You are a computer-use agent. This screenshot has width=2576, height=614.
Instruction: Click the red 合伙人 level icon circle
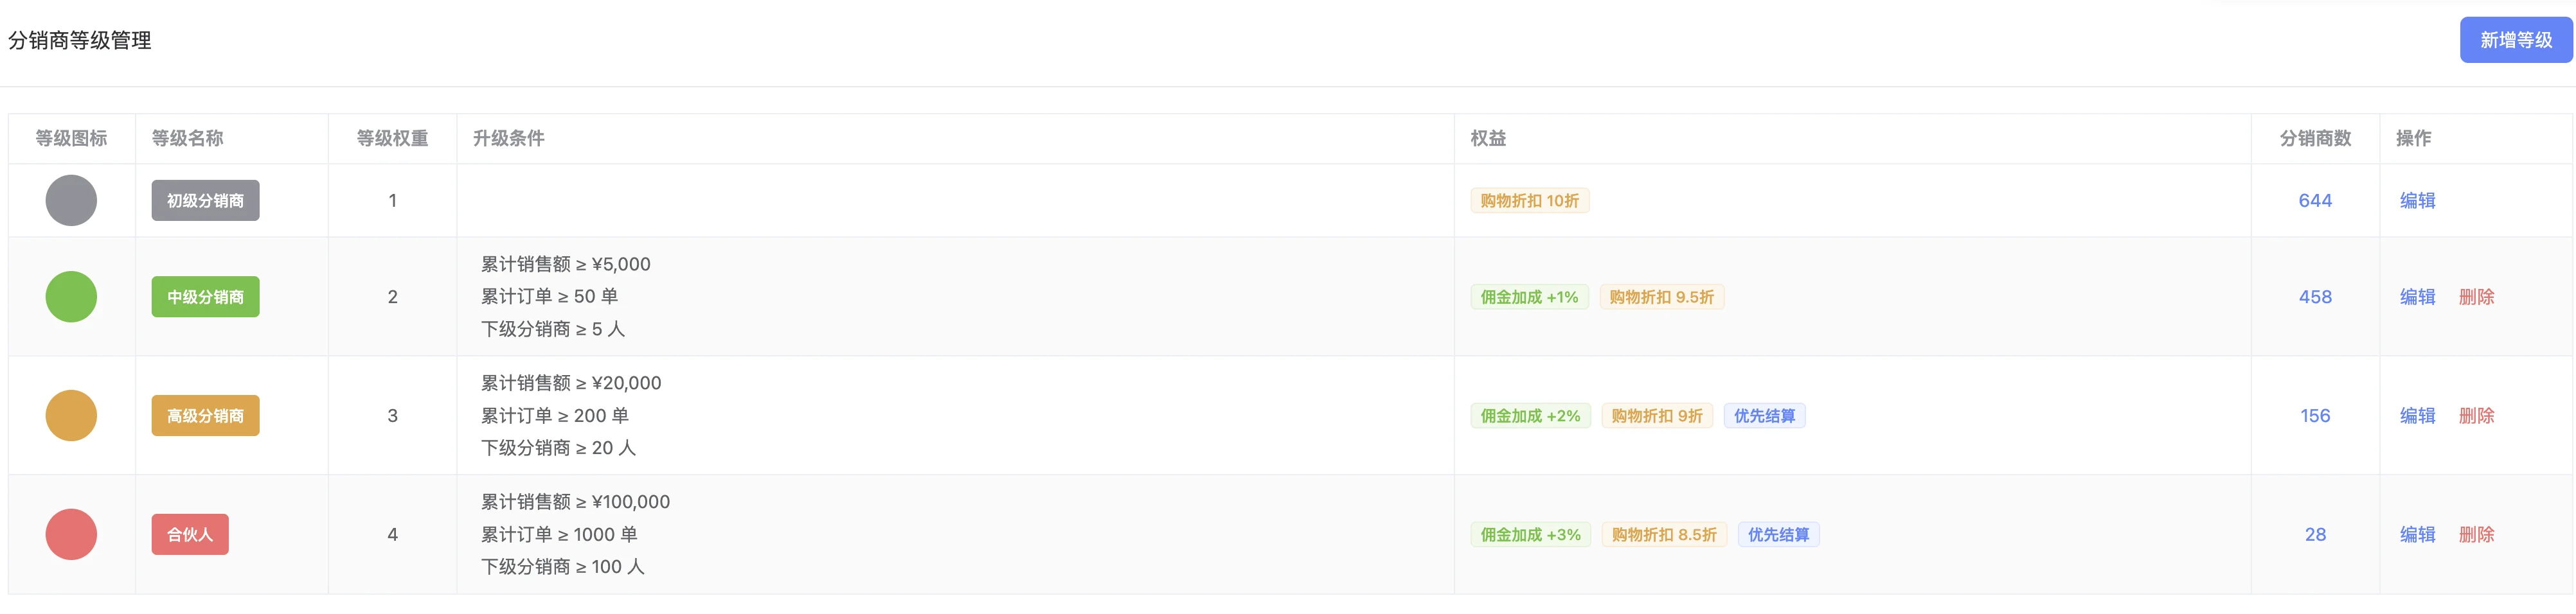[x=71, y=534]
